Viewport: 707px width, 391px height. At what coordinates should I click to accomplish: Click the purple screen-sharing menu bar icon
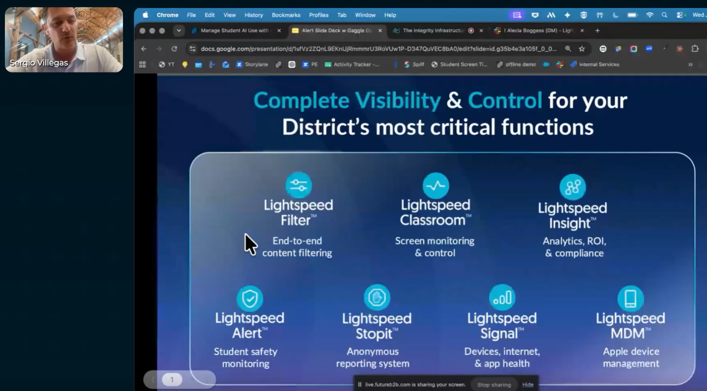point(517,15)
